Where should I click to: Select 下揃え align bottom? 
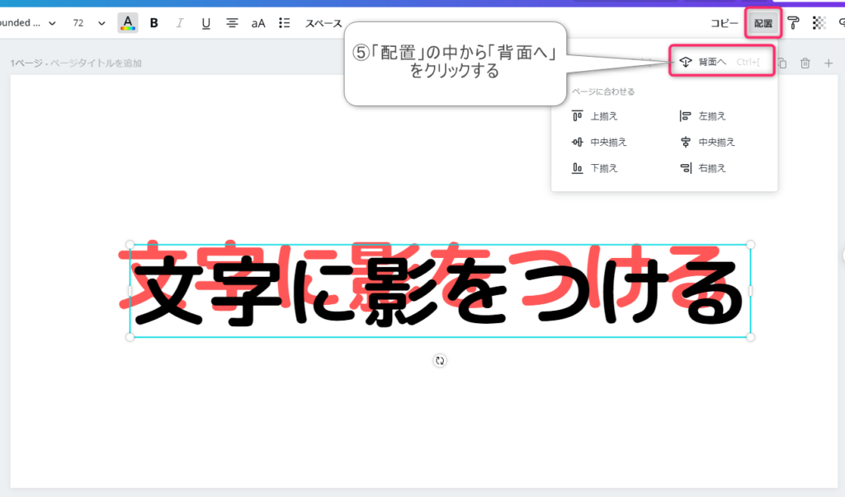click(595, 168)
